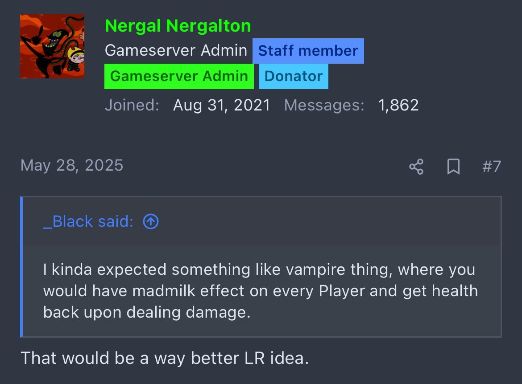Click the green Gameserver Admin badge
This screenshot has width=522, height=384.
179,76
